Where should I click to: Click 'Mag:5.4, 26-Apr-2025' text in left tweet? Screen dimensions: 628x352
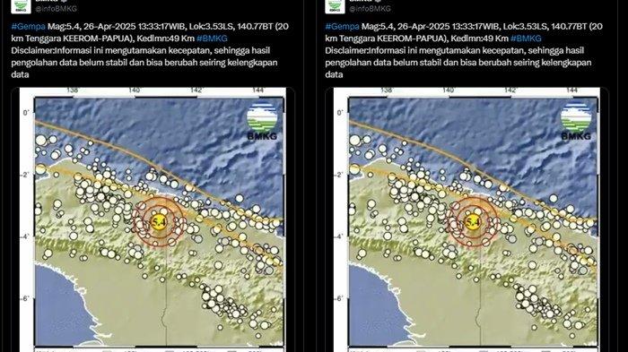tap(92, 26)
